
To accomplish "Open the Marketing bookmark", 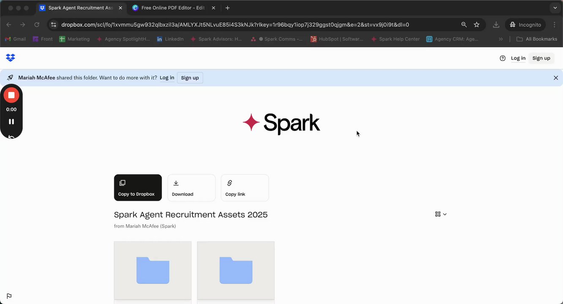I will click(x=74, y=39).
